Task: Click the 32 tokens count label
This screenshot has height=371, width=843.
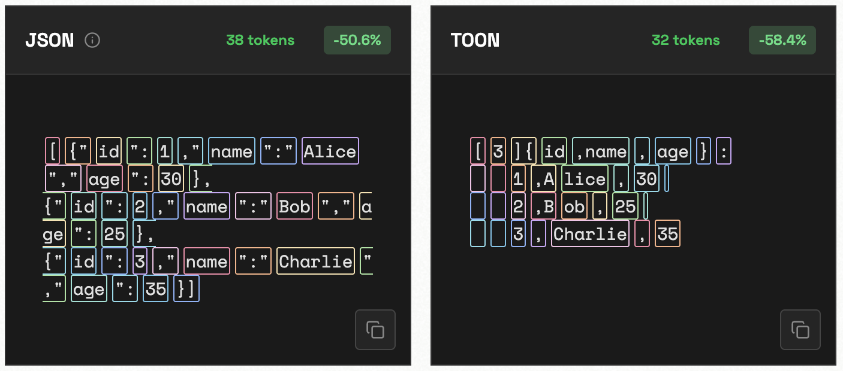Action: pyautogui.click(x=685, y=40)
